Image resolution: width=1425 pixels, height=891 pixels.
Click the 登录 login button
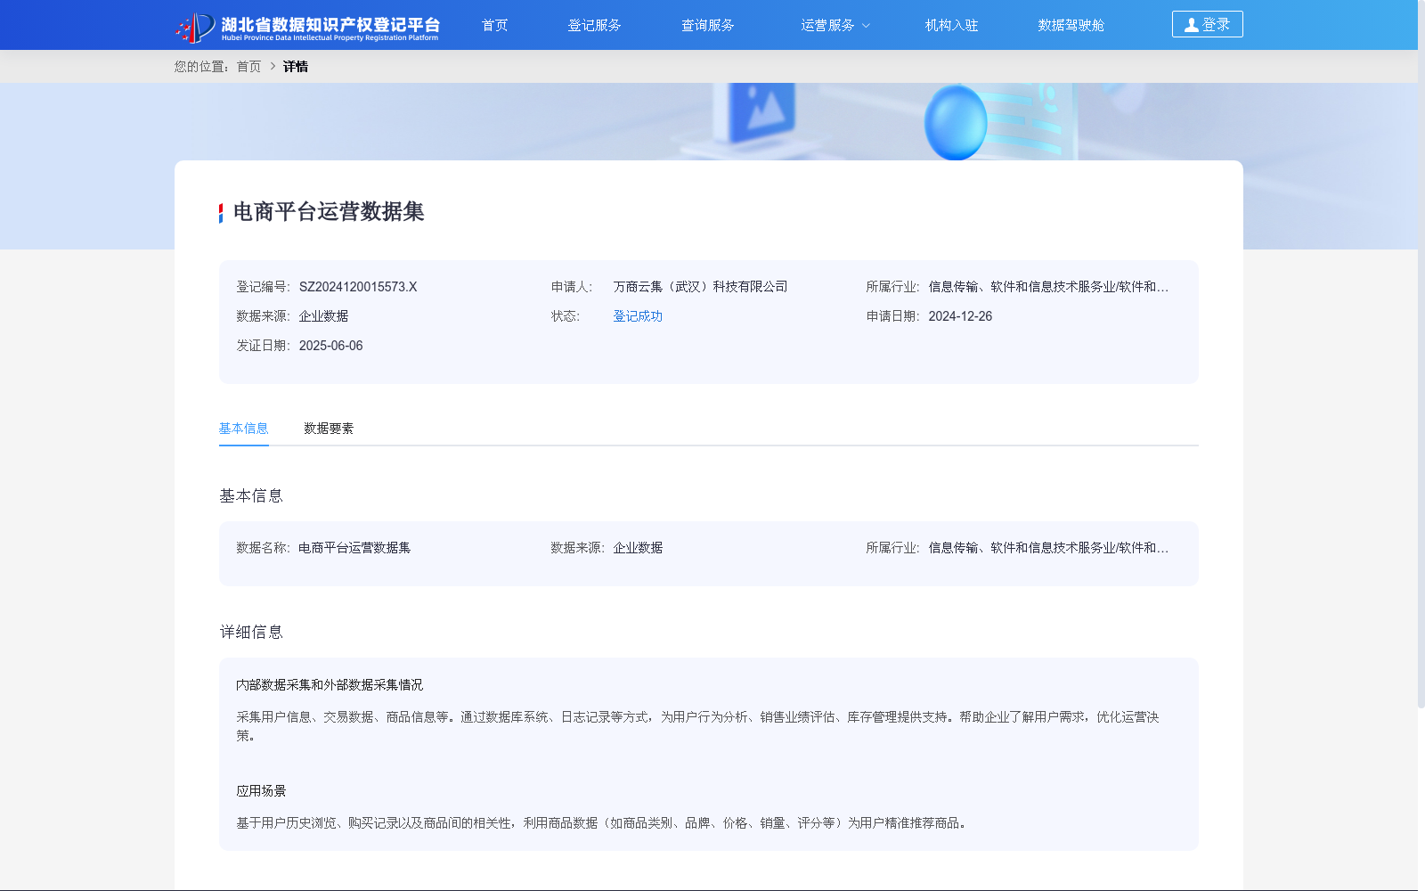[x=1207, y=24]
